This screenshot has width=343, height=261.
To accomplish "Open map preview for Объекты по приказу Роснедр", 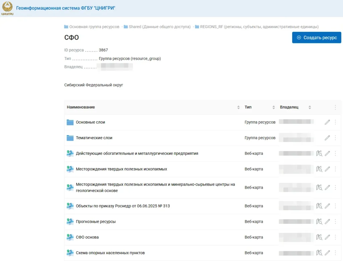I will click(319, 206).
